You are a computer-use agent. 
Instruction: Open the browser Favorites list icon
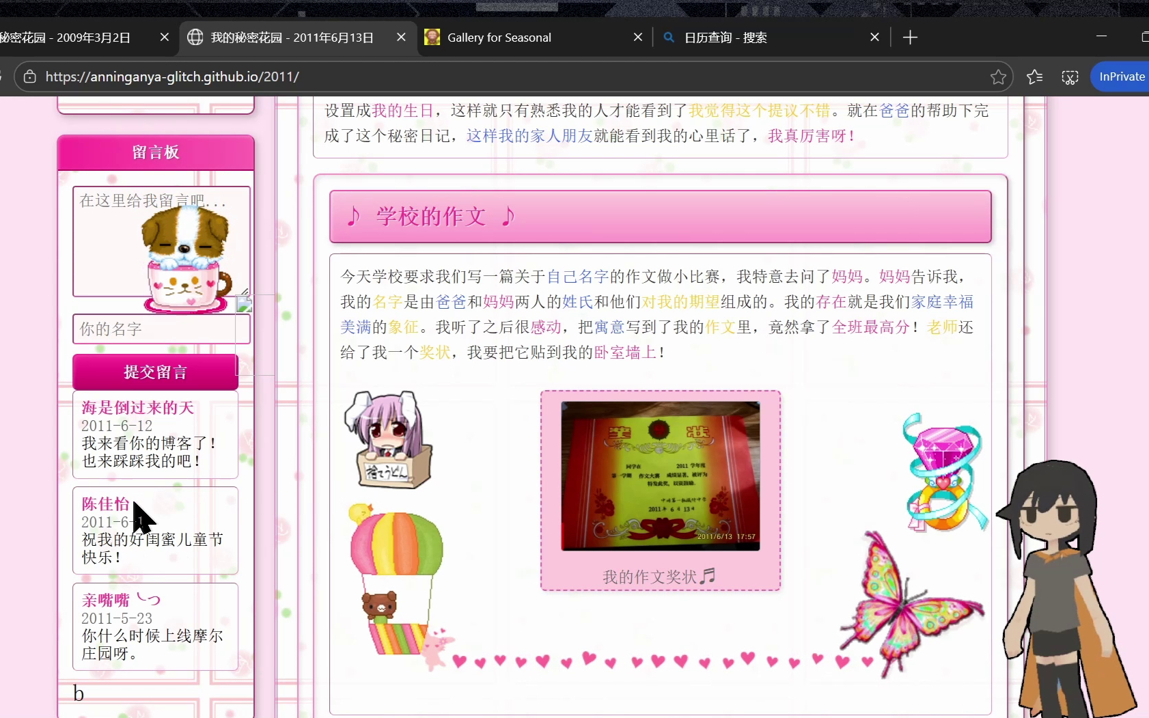pyautogui.click(x=1034, y=77)
